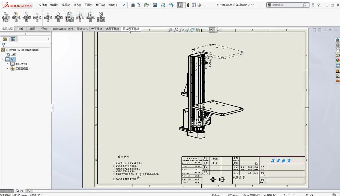Open 编辑 (Edit) menu
Viewport: 340px width, 196px height.
click(54, 5)
